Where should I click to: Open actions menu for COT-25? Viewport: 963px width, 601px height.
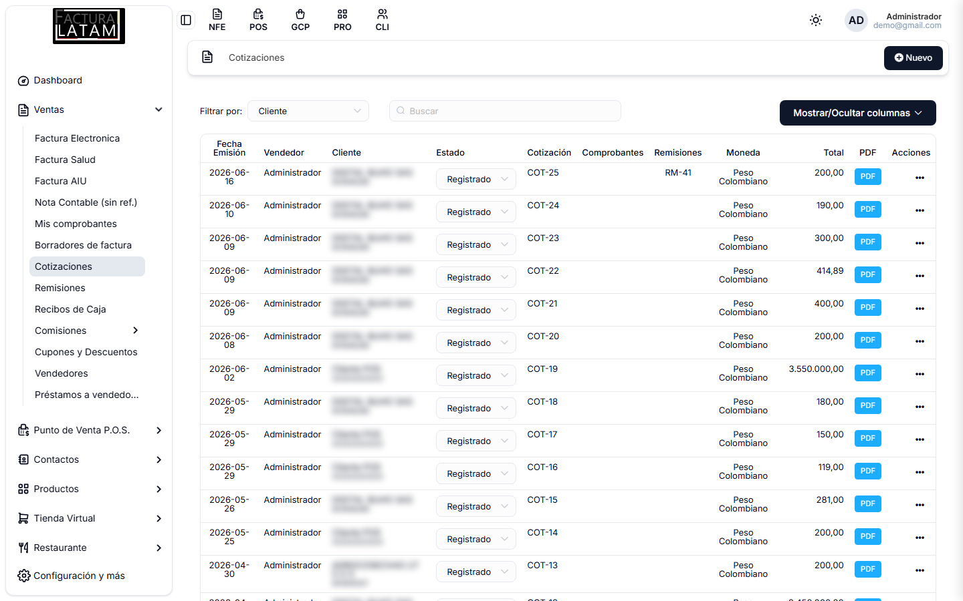(920, 178)
